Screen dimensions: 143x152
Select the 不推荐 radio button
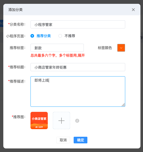click(60, 36)
